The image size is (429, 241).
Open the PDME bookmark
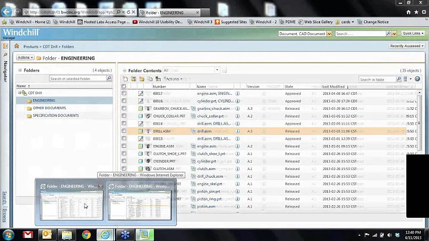pyautogui.click(x=287, y=22)
